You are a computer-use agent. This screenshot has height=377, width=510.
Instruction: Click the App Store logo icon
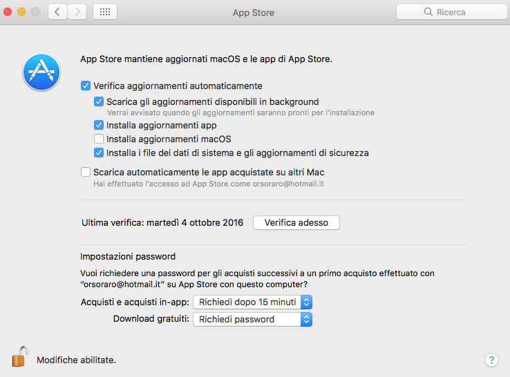41,72
